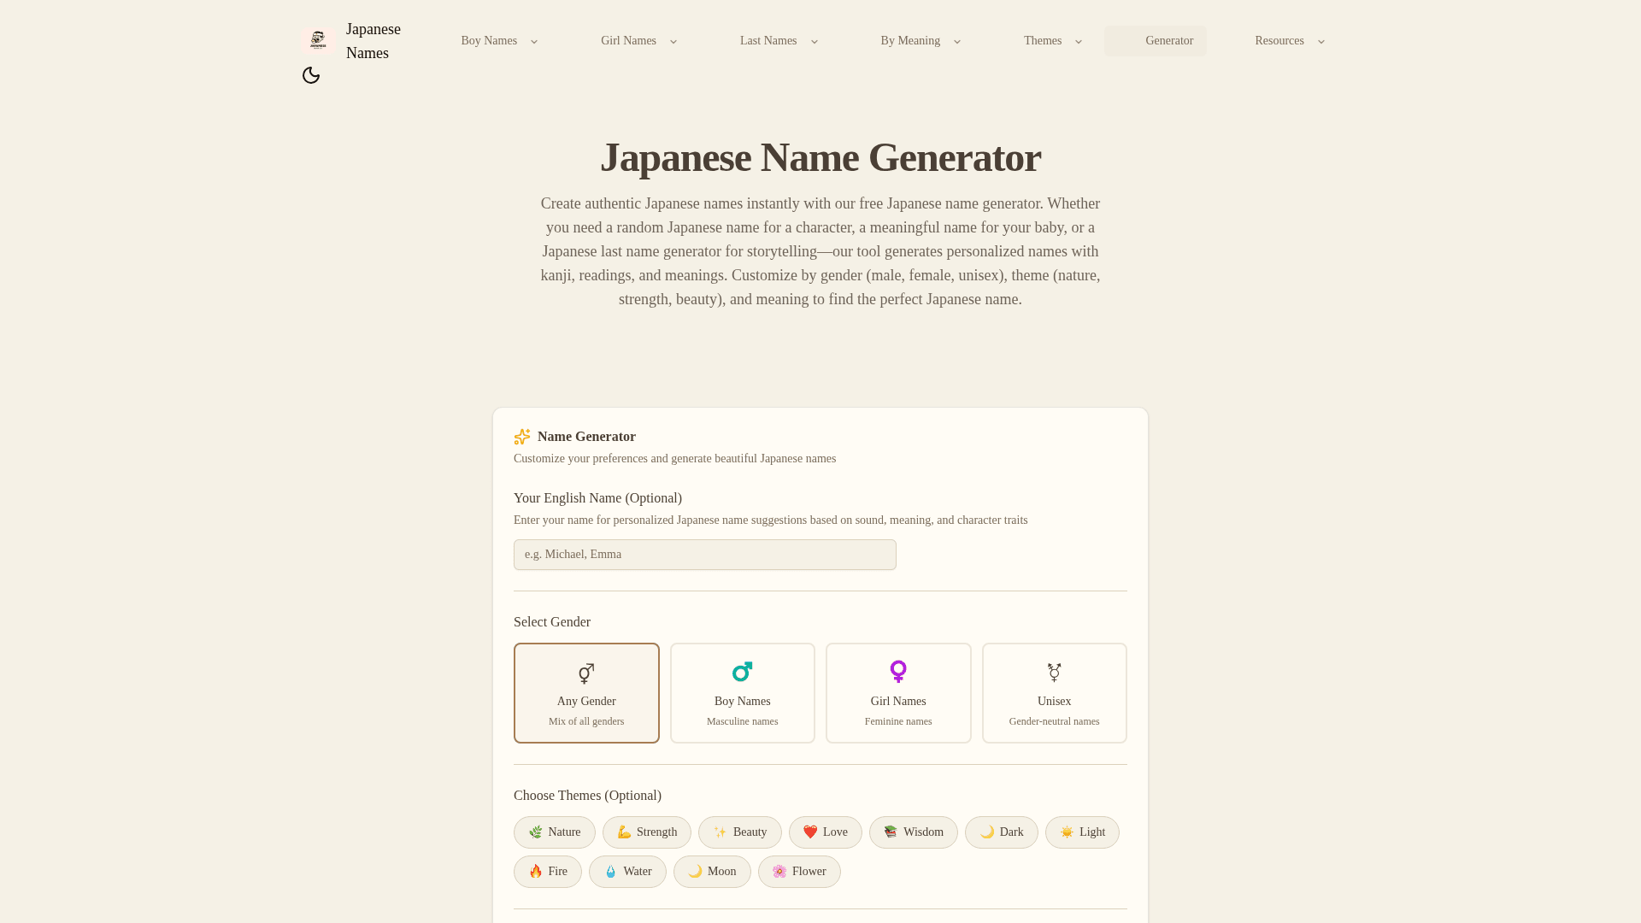Expand the Boy Names navigation dropdown
The height and width of the screenshot is (923, 1641).
pyautogui.click(x=498, y=40)
